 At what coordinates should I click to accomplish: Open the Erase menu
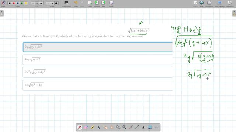111,4
